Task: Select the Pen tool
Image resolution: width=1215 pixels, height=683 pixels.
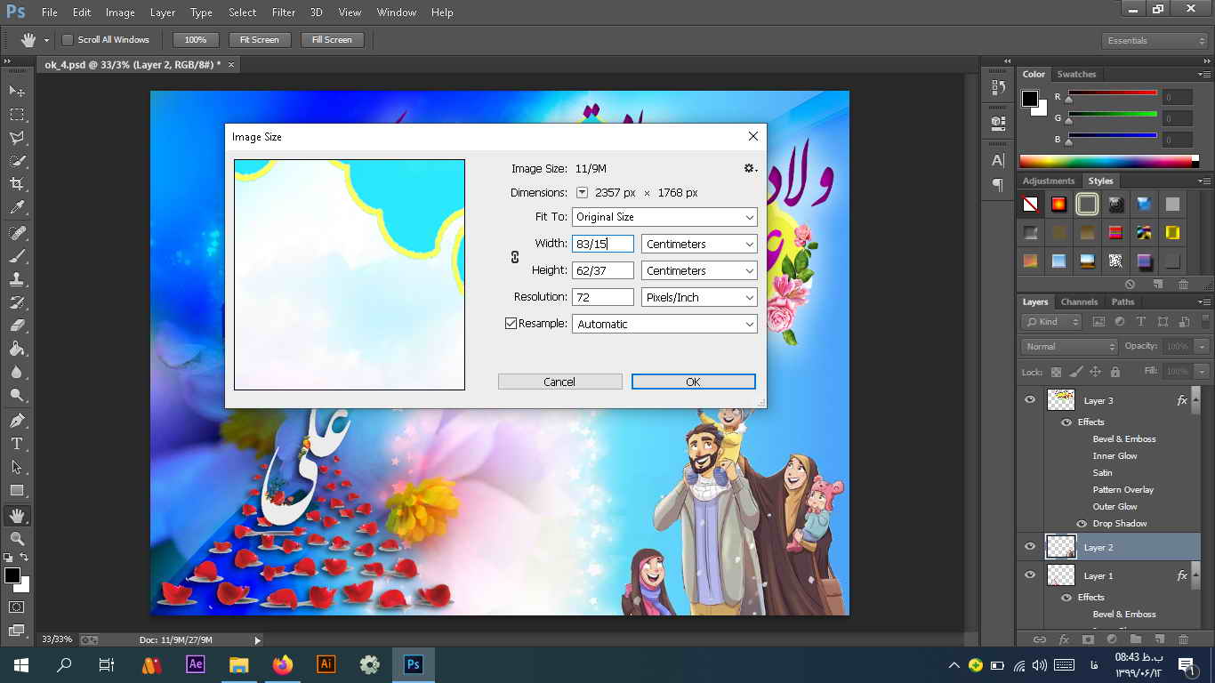Action: tap(17, 420)
